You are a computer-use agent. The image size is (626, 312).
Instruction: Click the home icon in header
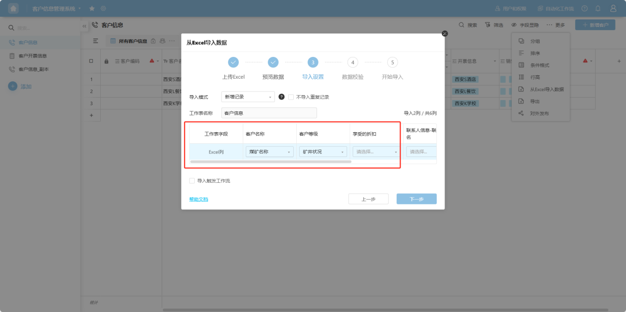tap(13, 8)
